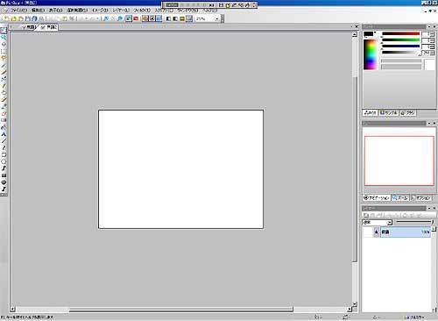Open the Filter (フィルタ) menu
438x321 pixels.
coord(142,11)
